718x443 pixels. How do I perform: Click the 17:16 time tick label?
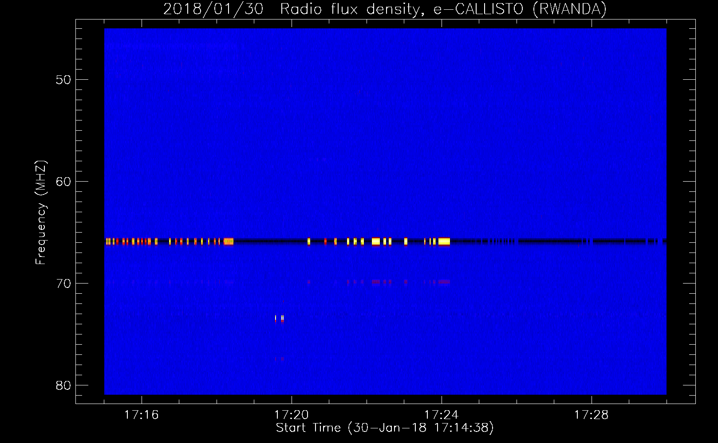(x=141, y=415)
